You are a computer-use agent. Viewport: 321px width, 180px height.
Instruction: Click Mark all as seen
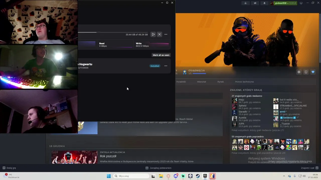click(161, 55)
